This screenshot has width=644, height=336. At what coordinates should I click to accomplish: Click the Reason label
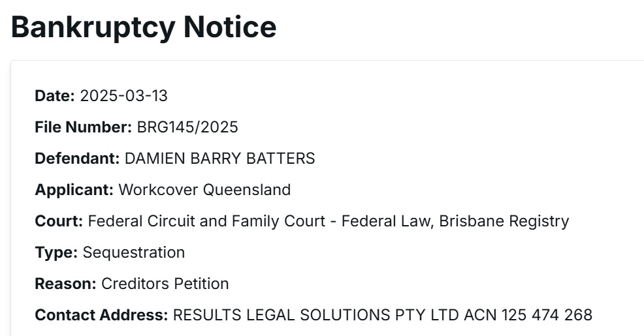[65, 284]
